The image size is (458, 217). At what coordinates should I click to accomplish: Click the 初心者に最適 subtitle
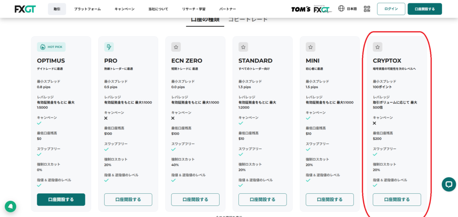coord(315,69)
